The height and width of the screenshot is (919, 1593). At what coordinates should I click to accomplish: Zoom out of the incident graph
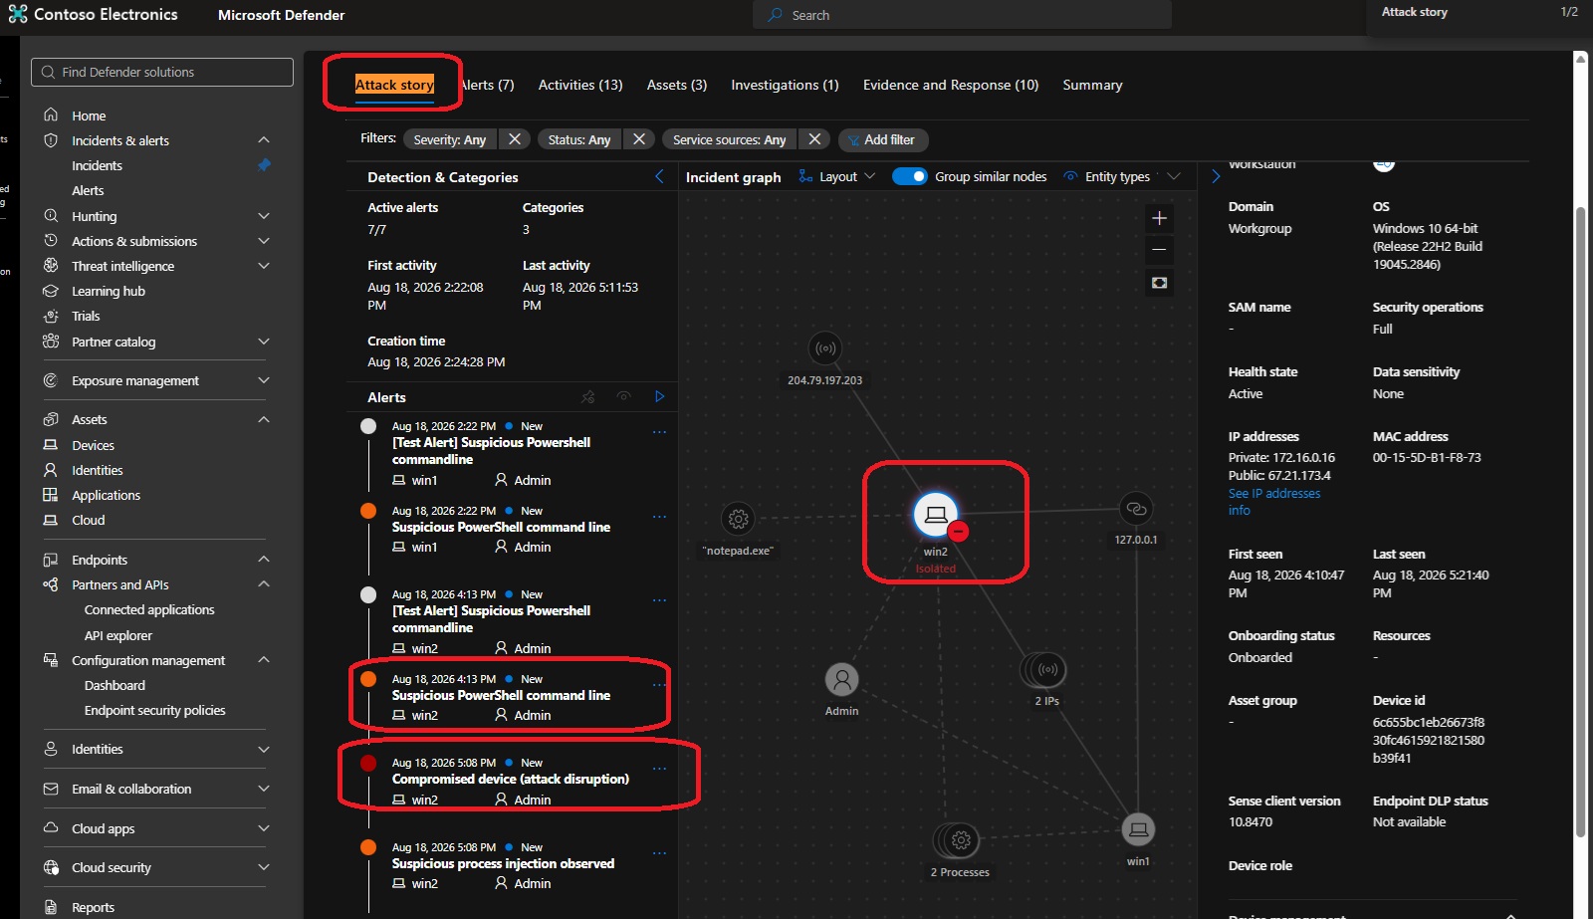(1159, 250)
